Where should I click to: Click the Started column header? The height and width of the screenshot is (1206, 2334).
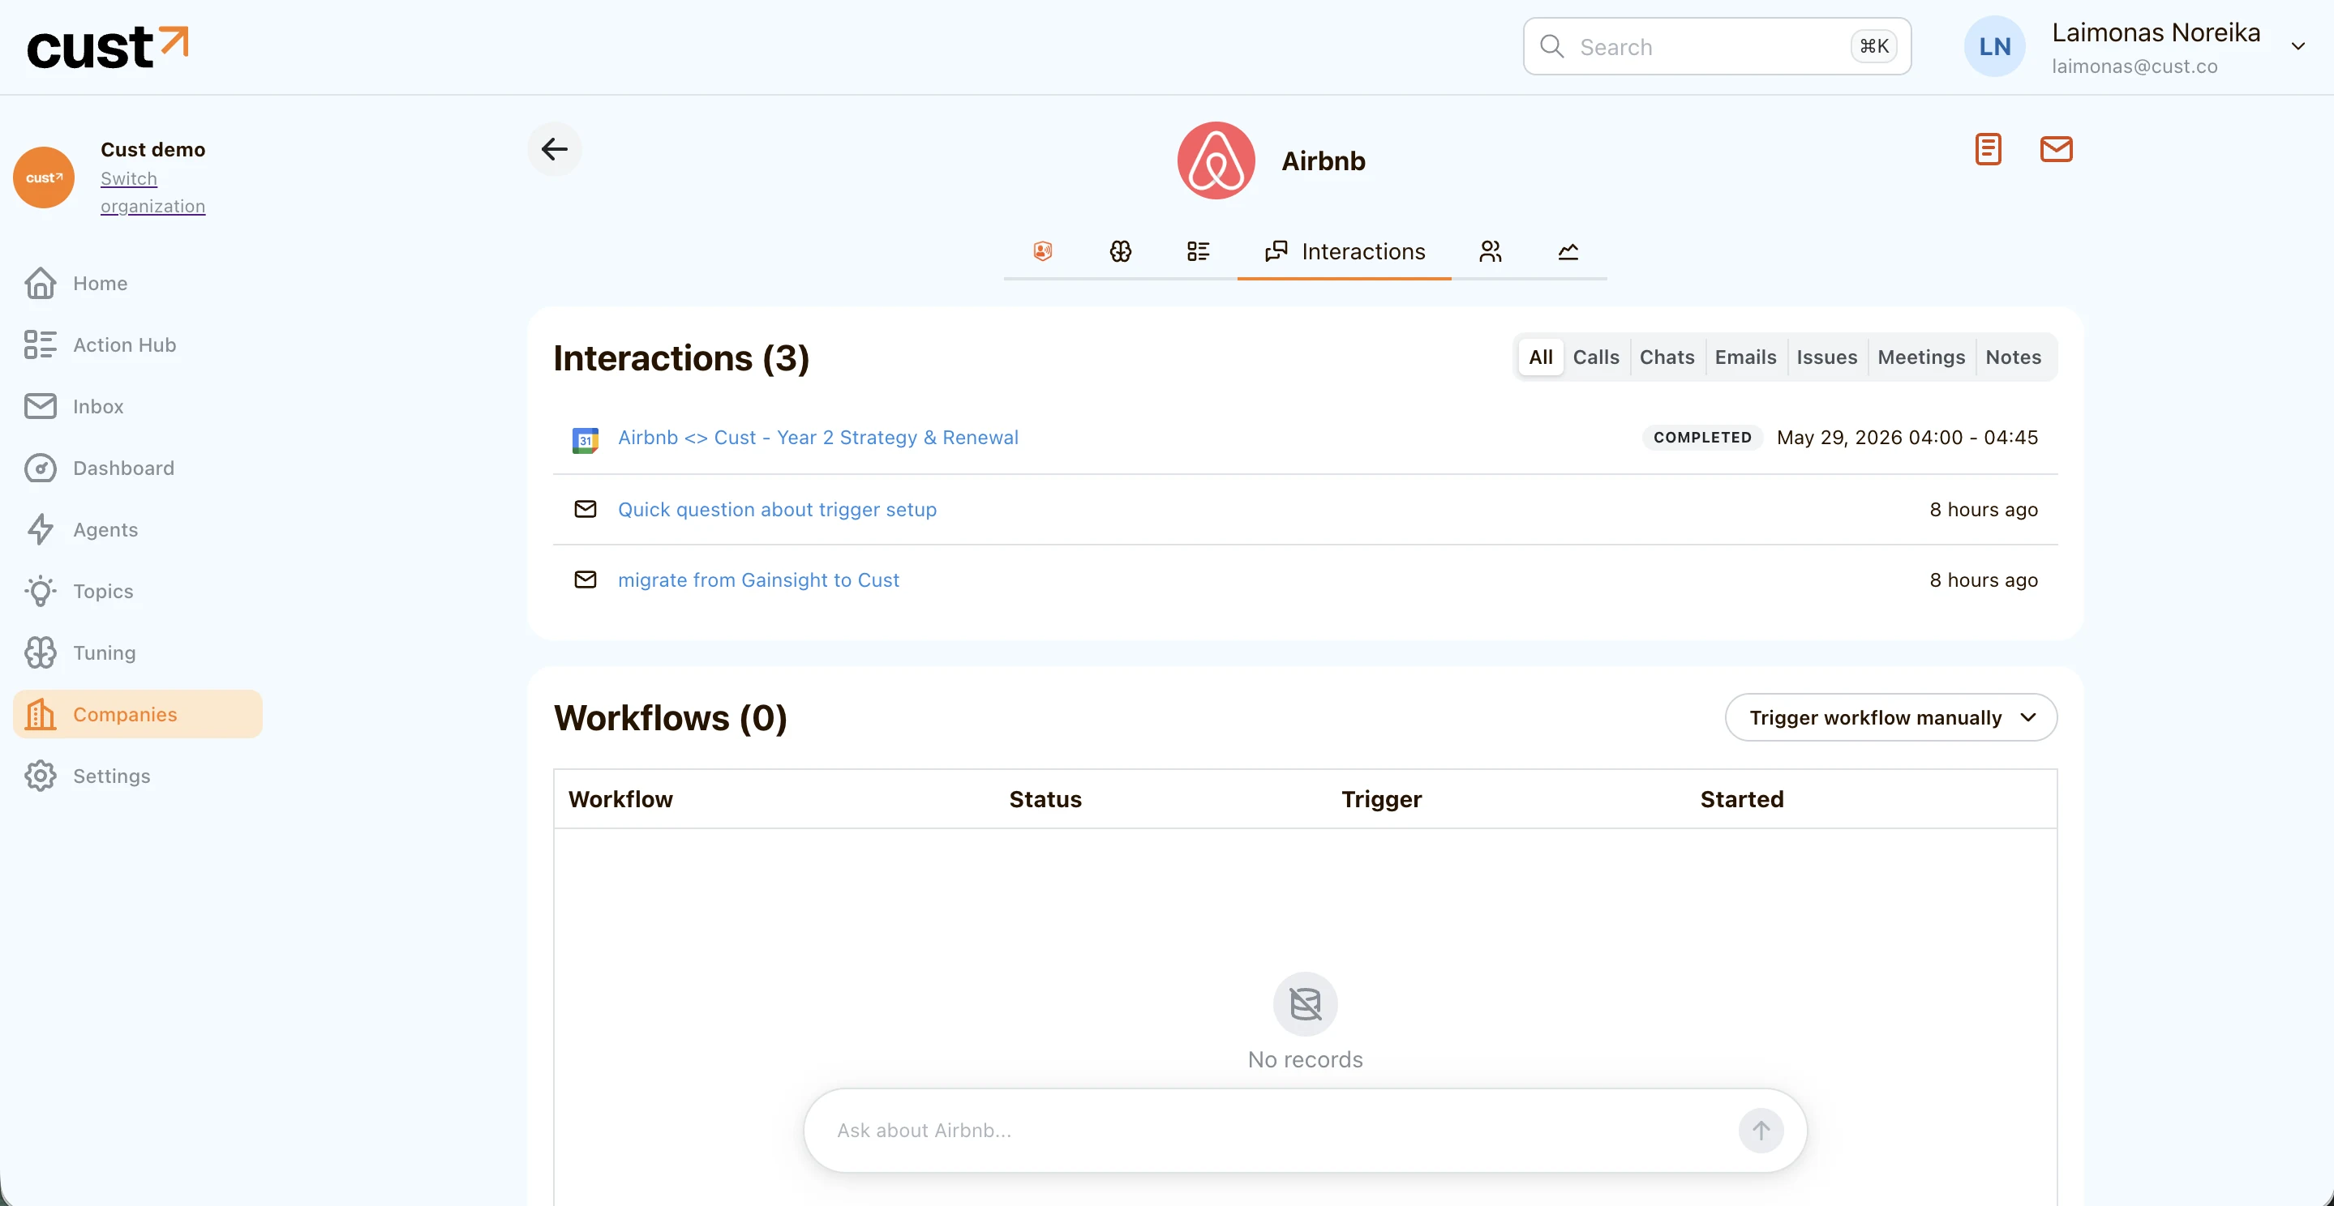[1741, 799]
